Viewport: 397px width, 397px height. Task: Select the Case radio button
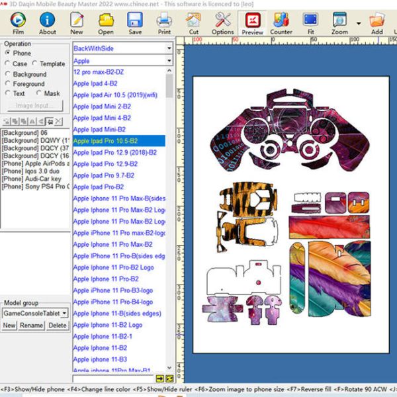click(x=7, y=64)
